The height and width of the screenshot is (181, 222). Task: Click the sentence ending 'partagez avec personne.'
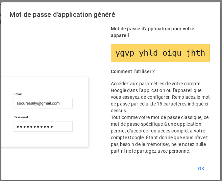click(x=159, y=144)
